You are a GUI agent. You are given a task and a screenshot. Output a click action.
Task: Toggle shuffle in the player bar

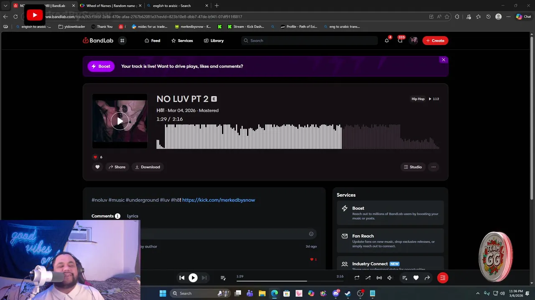click(368, 278)
